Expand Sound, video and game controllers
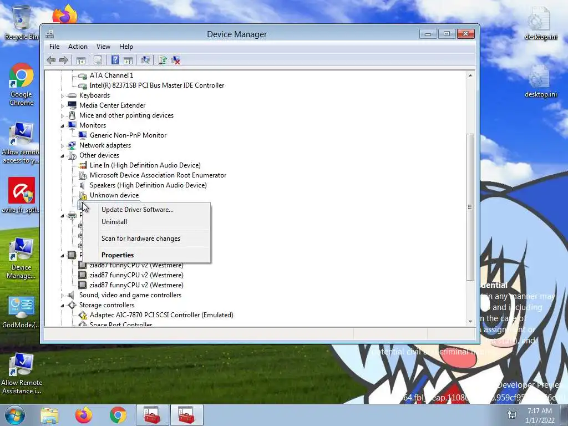 pyautogui.click(x=62, y=296)
